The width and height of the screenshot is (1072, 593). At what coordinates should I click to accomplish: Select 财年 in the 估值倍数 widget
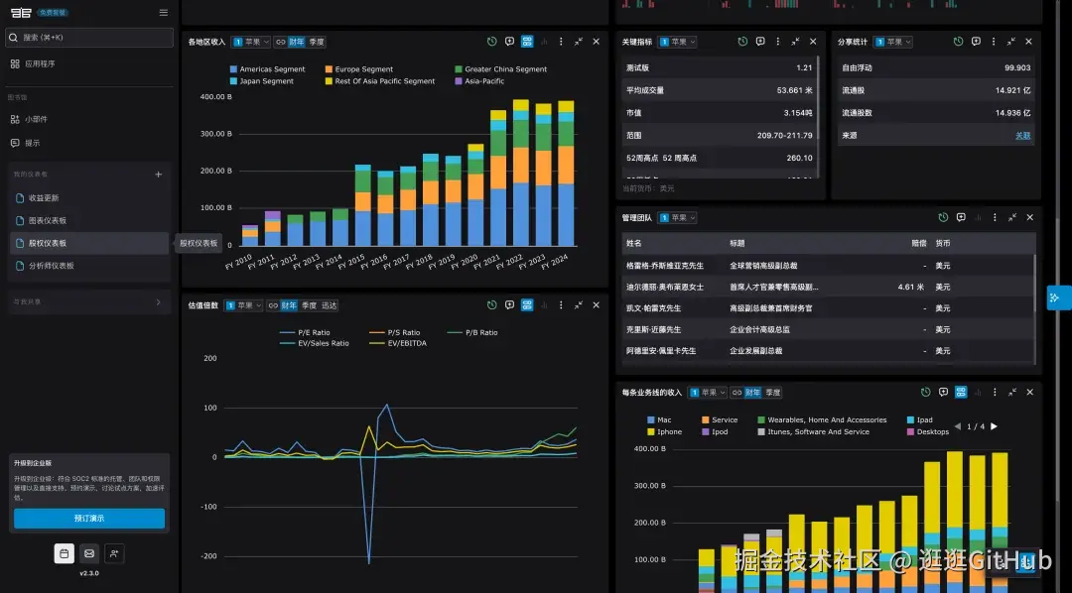click(x=289, y=305)
